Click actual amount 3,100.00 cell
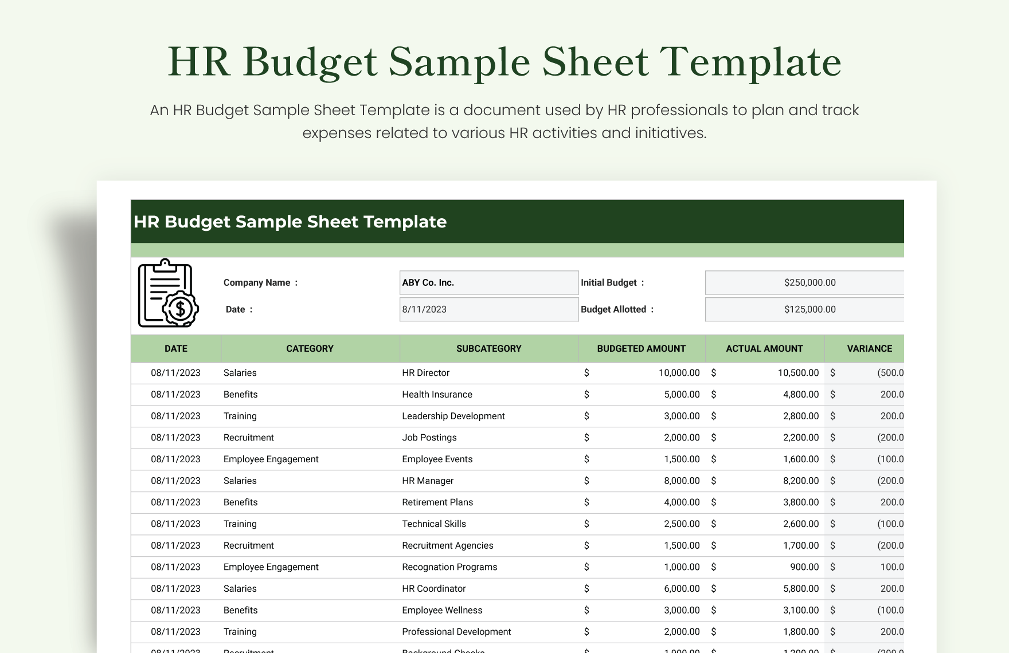The image size is (1009, 653). point(765,611)
